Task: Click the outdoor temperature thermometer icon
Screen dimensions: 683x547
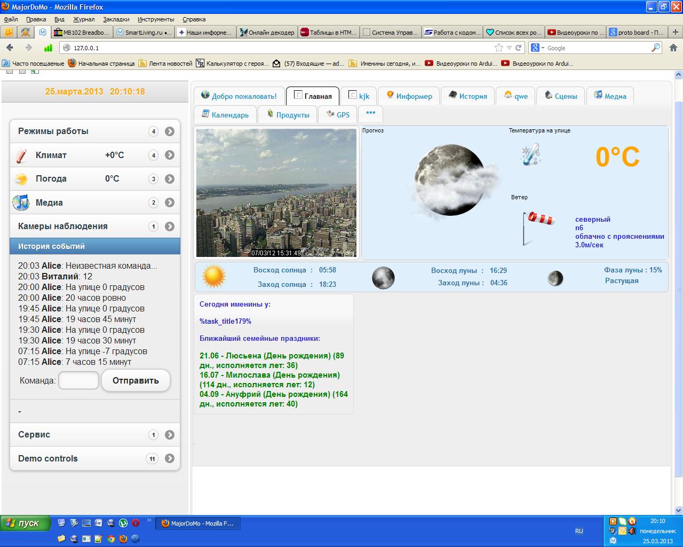Action: click(530, 155)
